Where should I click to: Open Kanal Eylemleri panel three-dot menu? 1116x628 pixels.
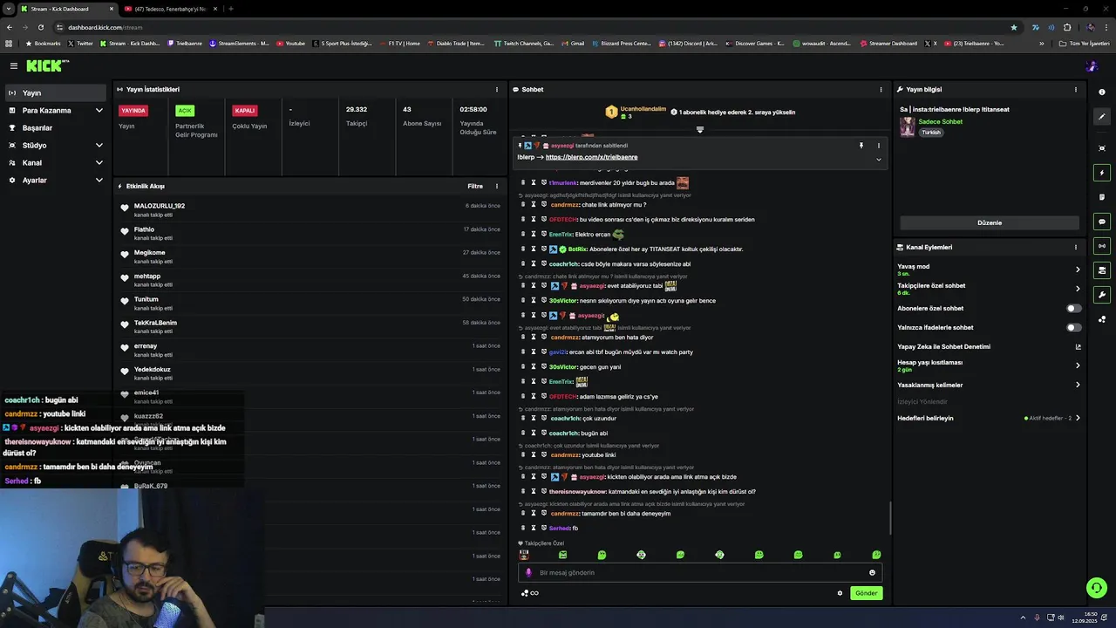pyautogui.click(x=1076, y=247)
